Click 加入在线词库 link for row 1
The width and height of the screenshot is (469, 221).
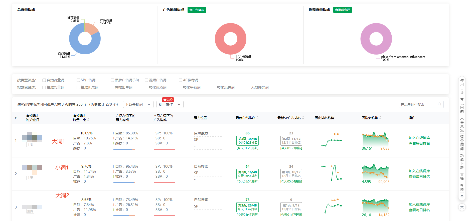tap(419, 138)
